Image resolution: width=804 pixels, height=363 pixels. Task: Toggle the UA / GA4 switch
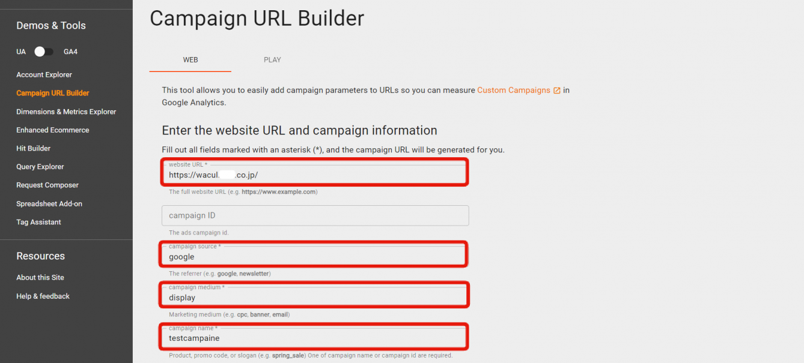tap(43, 52)
